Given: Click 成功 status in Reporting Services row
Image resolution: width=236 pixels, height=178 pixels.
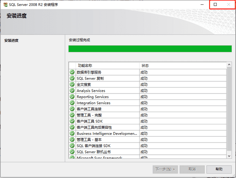Looking at the screenshot, I should [144, 97].
